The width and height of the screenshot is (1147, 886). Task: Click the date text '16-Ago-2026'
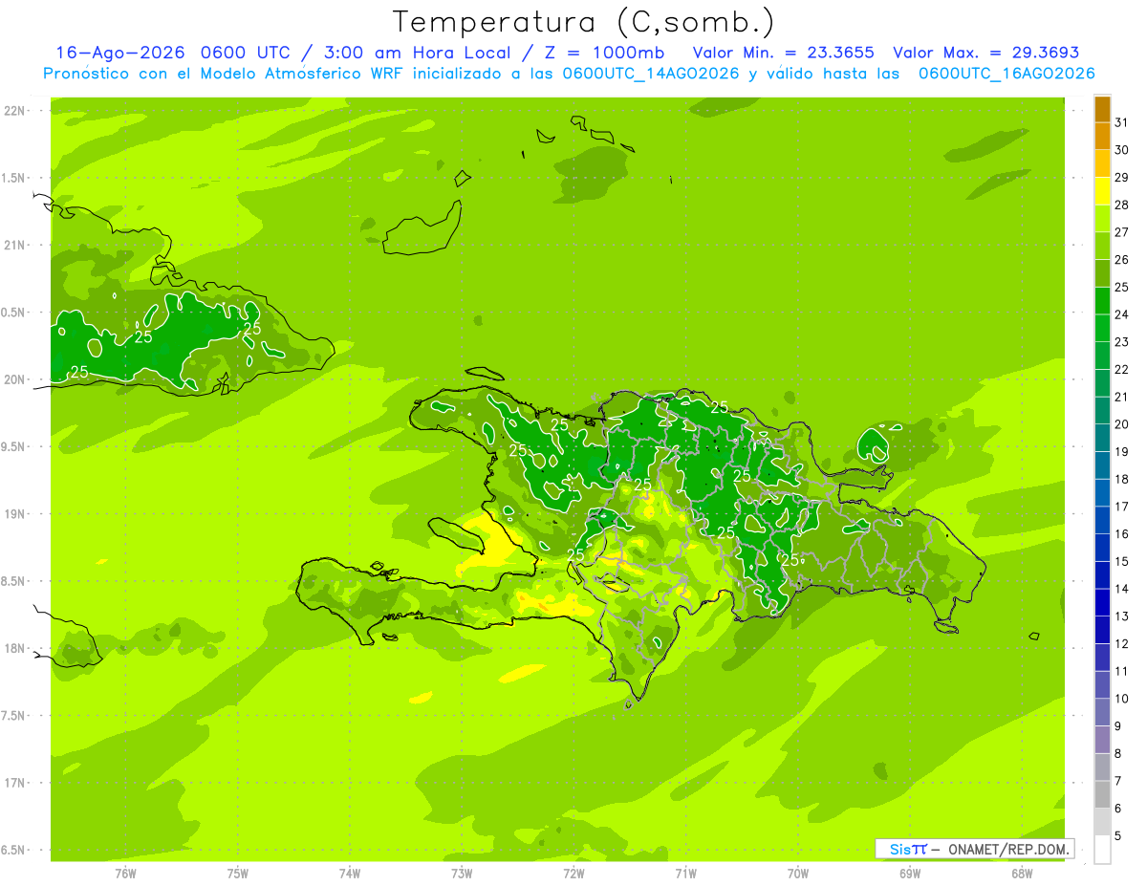(x=120, y=53)
